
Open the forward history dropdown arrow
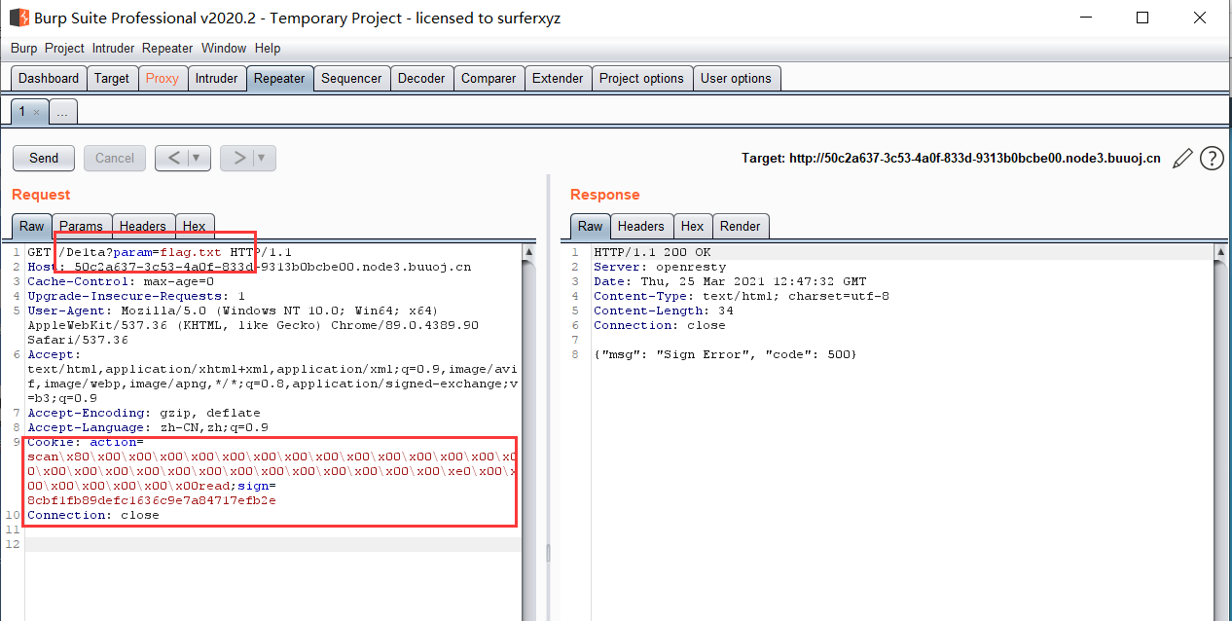coord(264,158)
